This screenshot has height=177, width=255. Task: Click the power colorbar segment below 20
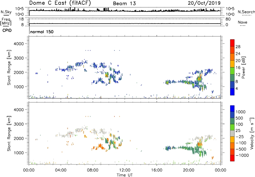point(232,64)
